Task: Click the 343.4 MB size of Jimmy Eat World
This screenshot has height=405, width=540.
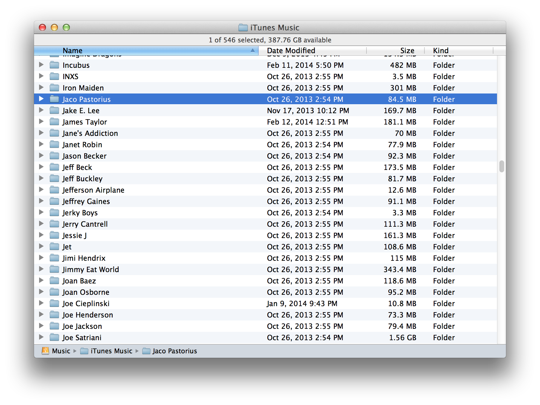Action: 400,269
